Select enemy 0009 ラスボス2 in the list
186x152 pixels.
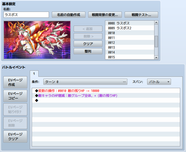pyautogui.click(x=130, y=28)
